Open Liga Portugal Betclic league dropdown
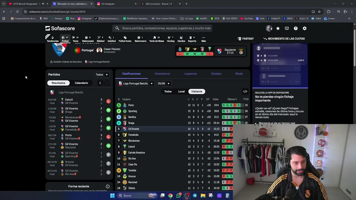356x200 pixels. pos(136,83)
